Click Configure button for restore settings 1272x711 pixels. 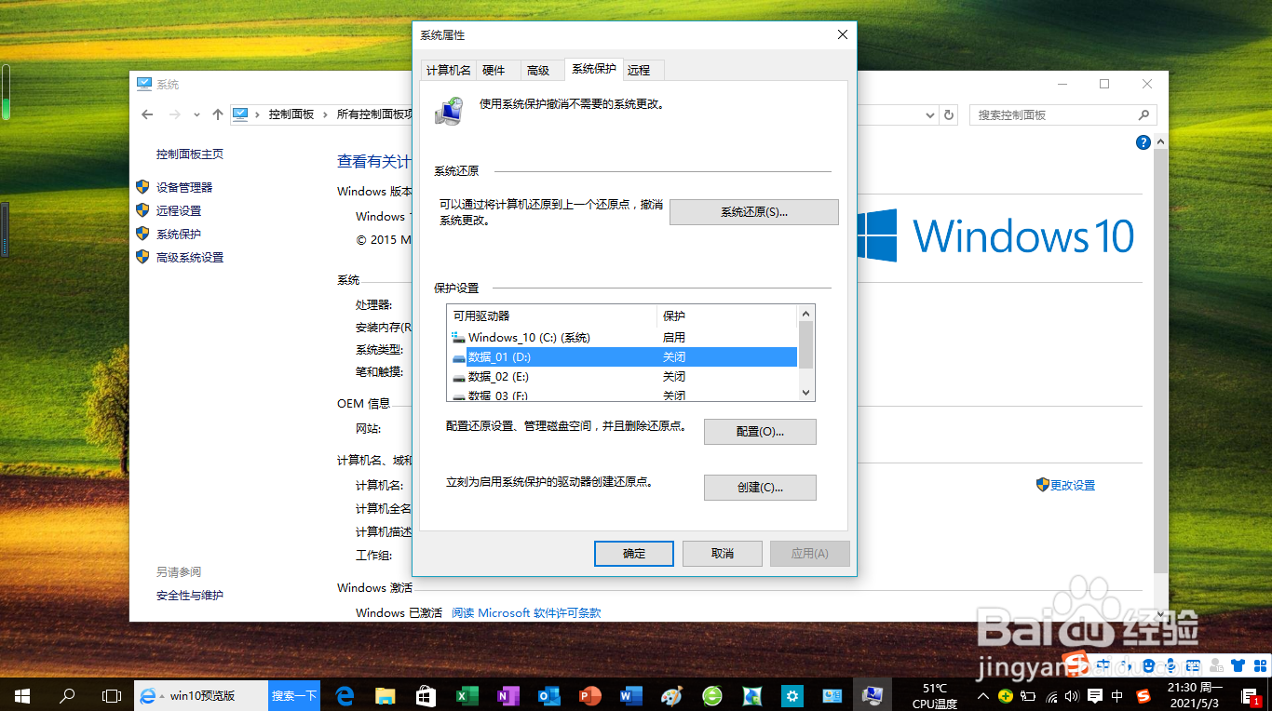pos(760,432)
